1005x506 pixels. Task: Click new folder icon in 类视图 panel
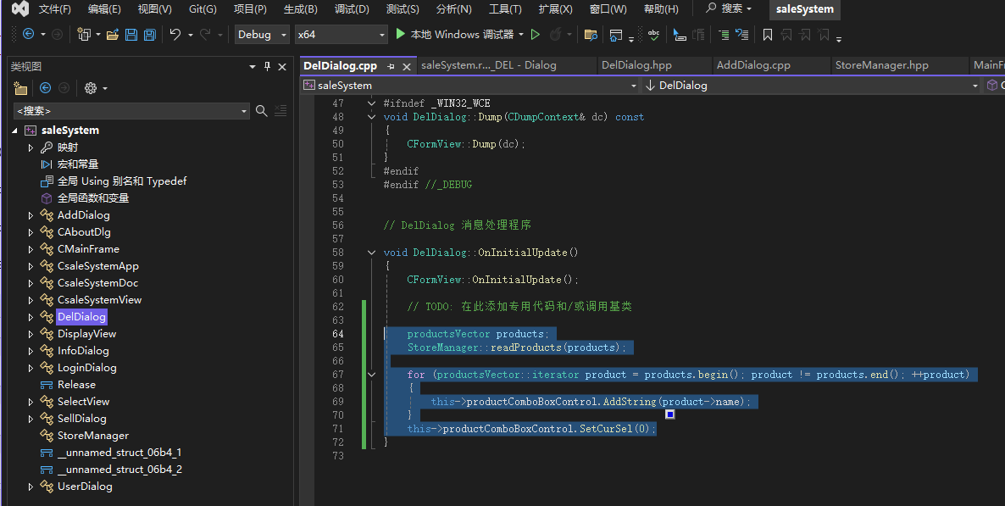point(21,88)
